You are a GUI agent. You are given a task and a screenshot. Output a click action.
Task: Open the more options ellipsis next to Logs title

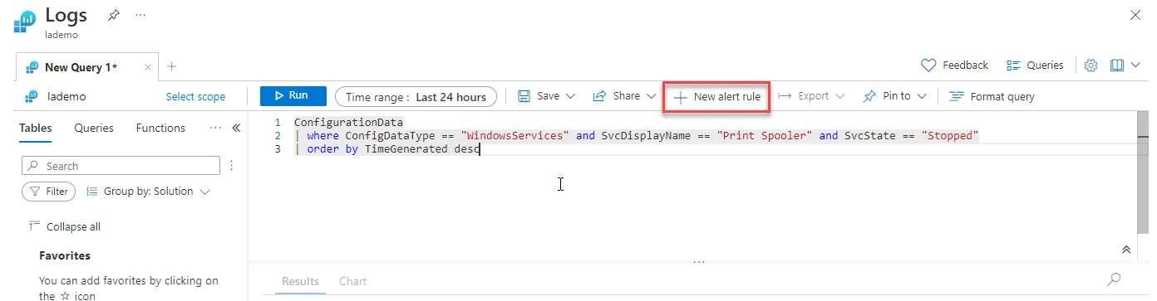tap(140, 15)
